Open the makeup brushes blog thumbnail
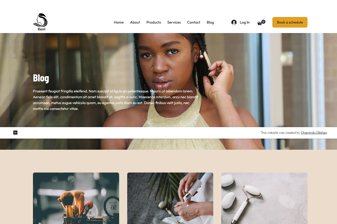The image size is (337, 224). [x=76, y=198]
